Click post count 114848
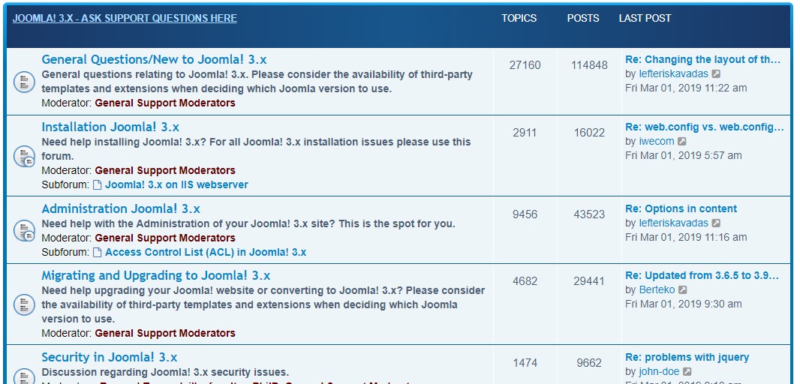 (589, 65)
